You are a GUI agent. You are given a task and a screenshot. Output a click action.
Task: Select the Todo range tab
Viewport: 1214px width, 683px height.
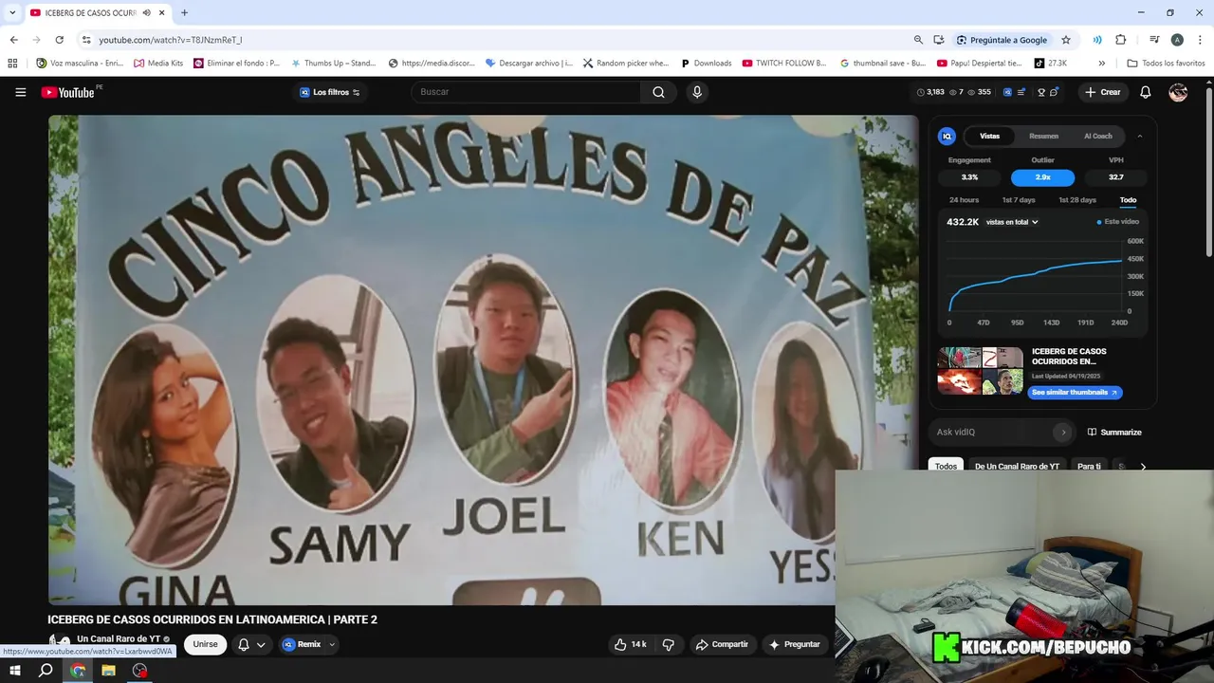(1128, 200)
